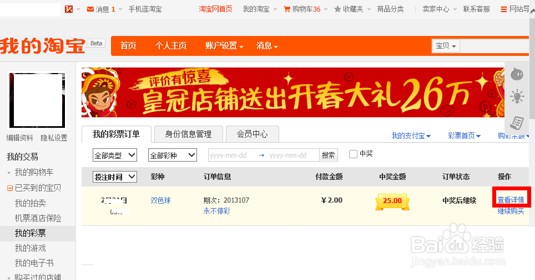
Task: Open the 网站导航 menu icon
Action: click(x=503, y=9)
